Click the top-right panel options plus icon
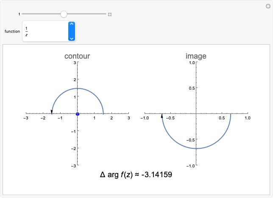Viewport: 273px width, 198px height. pyautogui.click(x=268, y=5)
